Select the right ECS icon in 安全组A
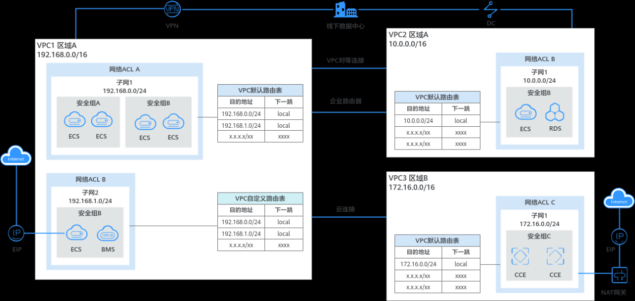The image size is (635, 301). click(x=101, y=120)
